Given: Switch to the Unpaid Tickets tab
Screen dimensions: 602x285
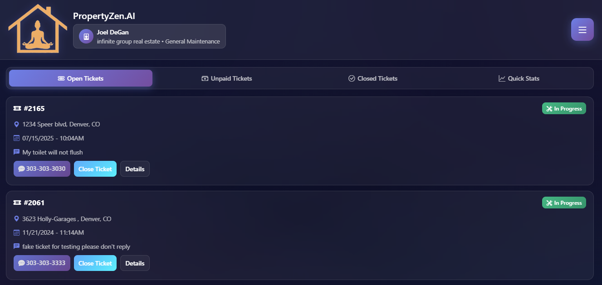Looking at the screenshot, I should [226, 78].
